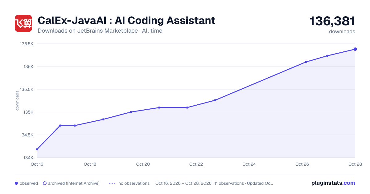The height and width of the screenshot is (194, 370).
Task: Click the hollow archived (Internet Archive) legend circle
Action: point(45,183)
